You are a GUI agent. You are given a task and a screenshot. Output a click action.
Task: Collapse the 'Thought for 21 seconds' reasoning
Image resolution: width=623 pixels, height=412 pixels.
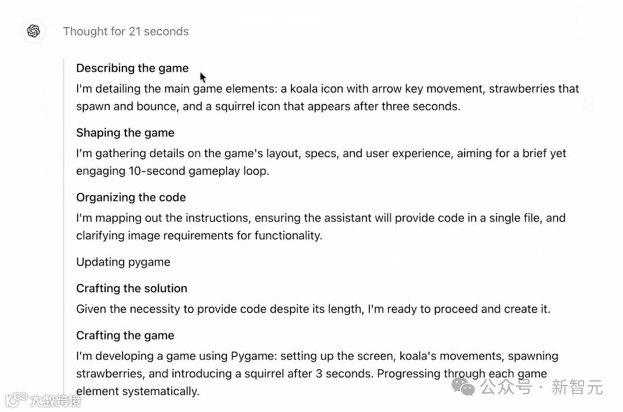coord(126,31)
